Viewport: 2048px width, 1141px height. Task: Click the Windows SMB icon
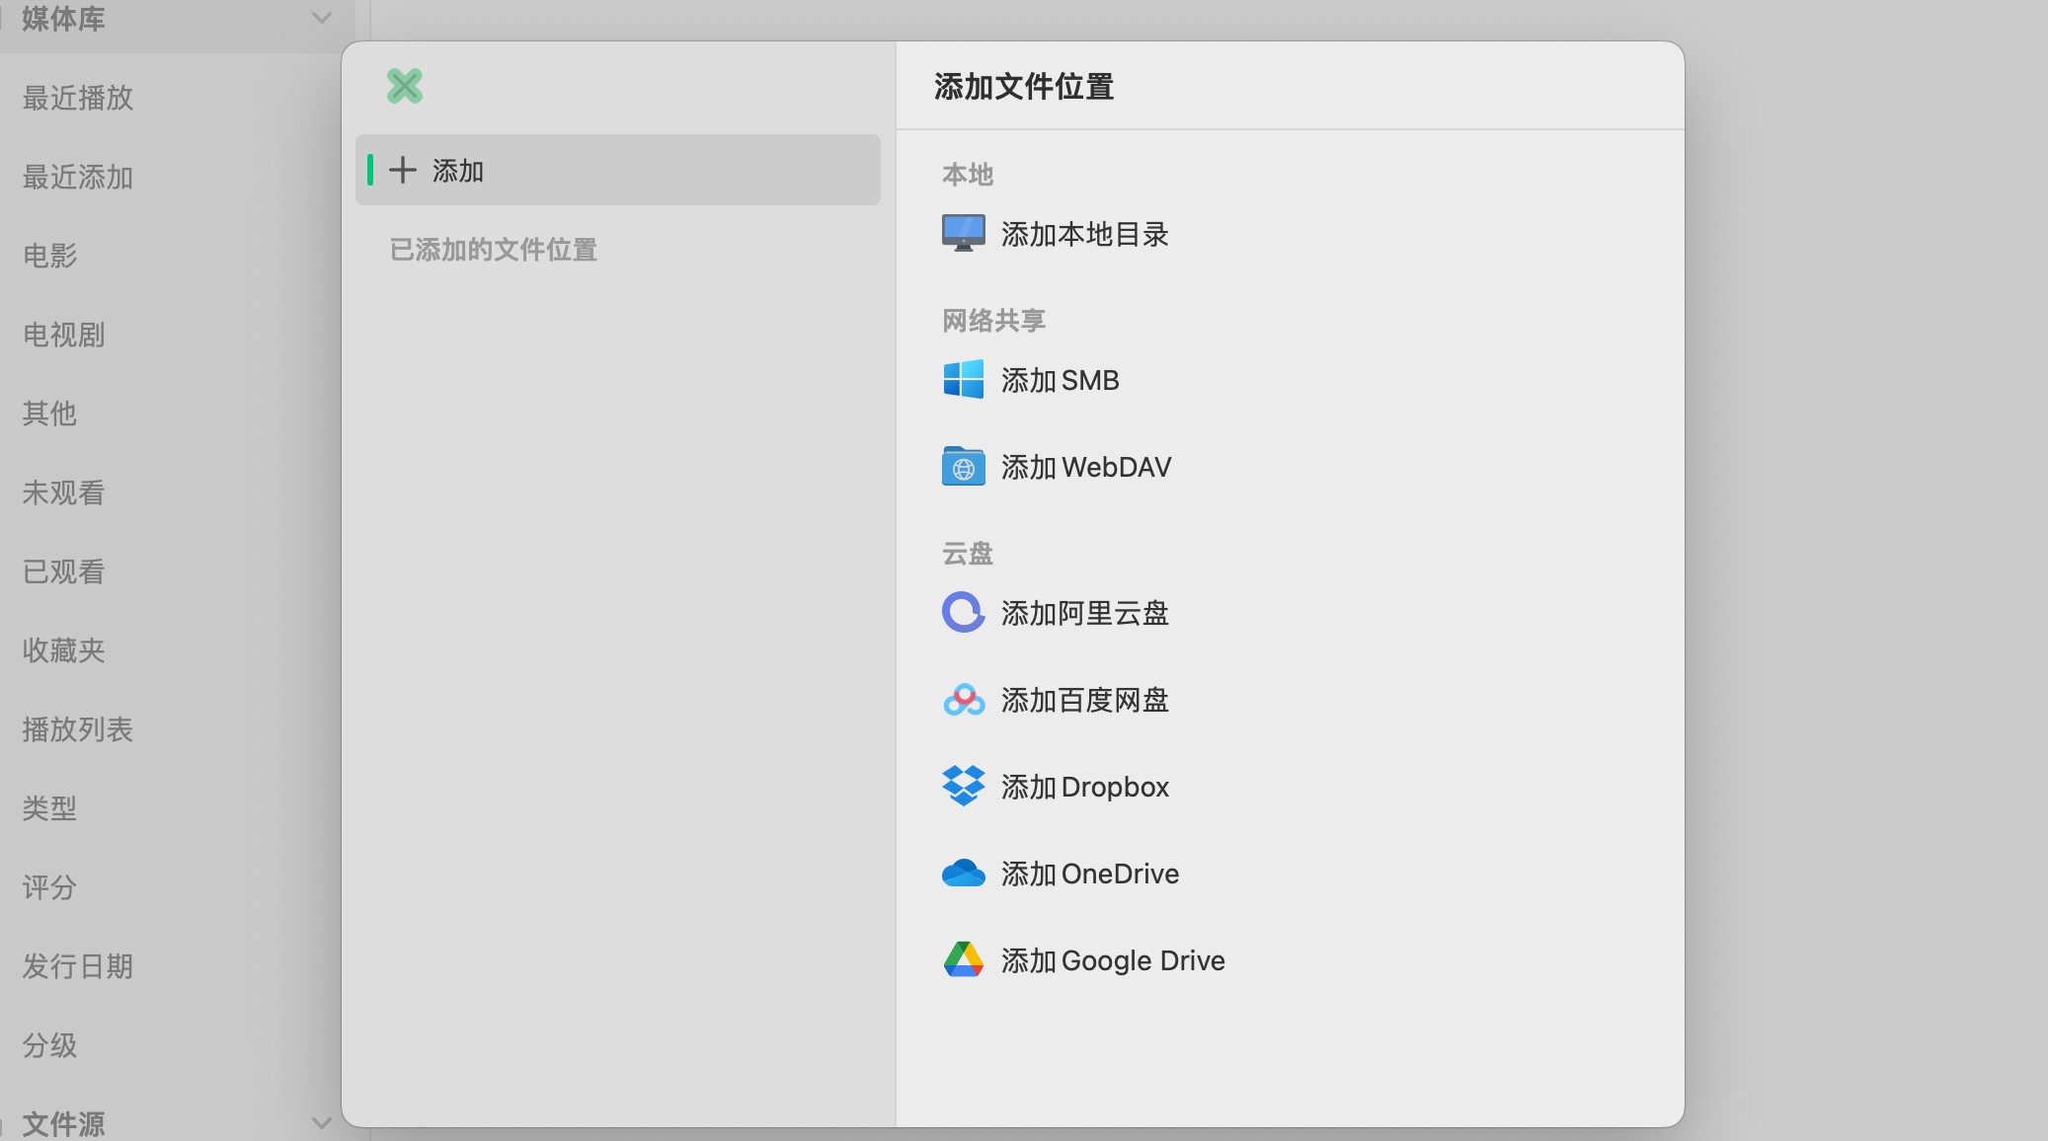[964, 380]
